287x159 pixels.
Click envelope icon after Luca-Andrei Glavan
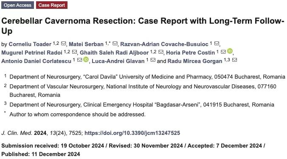pyautogui.click(x=153, y=60)
